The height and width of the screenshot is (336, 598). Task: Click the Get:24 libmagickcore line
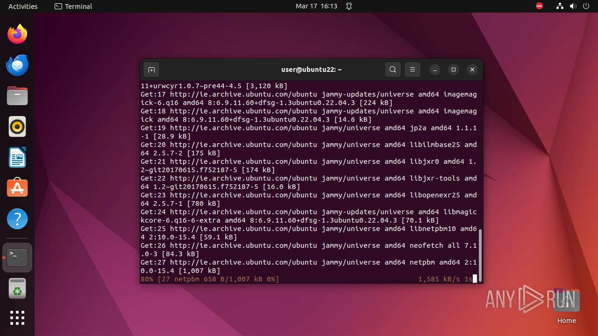(x=309, y=216)
